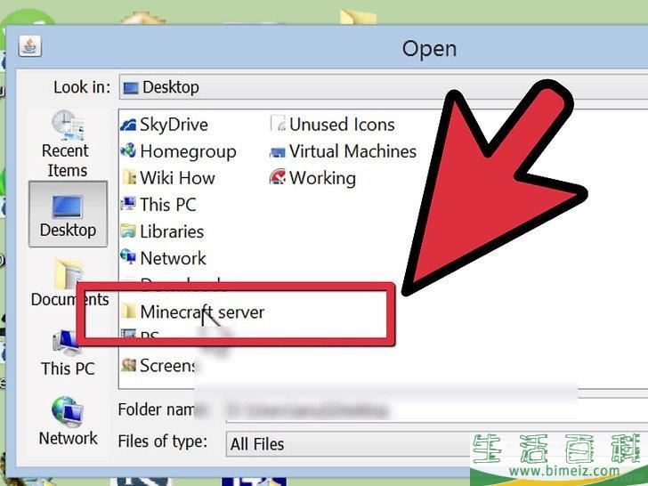Viewport: 648px width, 486px height.
Task: Select Network in the file list
Action: (163, 258)
